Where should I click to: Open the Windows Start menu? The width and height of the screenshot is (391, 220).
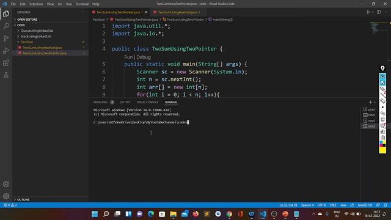[95, 214]
